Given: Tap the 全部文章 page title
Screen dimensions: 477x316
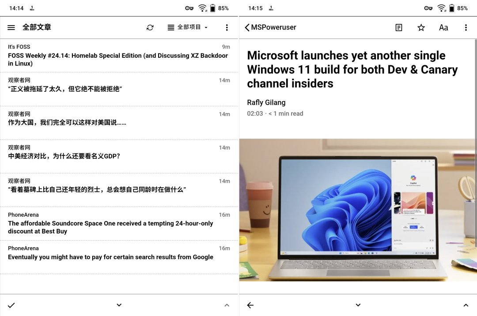Looking at the screenshot, I should (37, 27).
